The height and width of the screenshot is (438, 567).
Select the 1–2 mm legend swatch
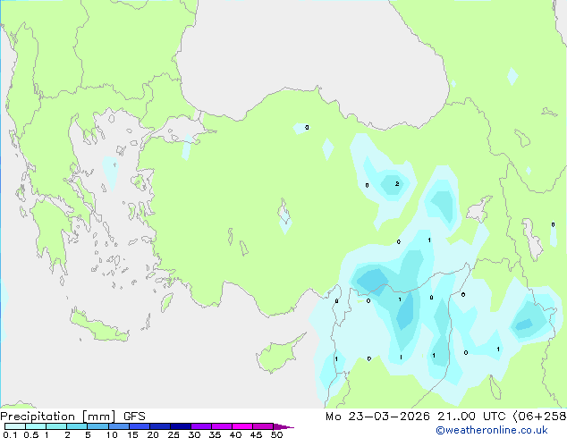[56, 426]
